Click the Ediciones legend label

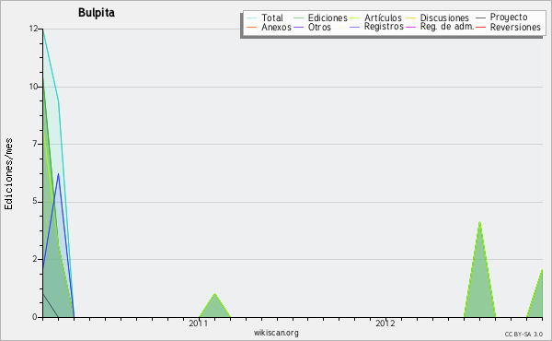[x=328, y=18]
